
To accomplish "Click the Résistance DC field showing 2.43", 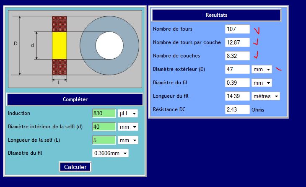I will click(237, 109).
